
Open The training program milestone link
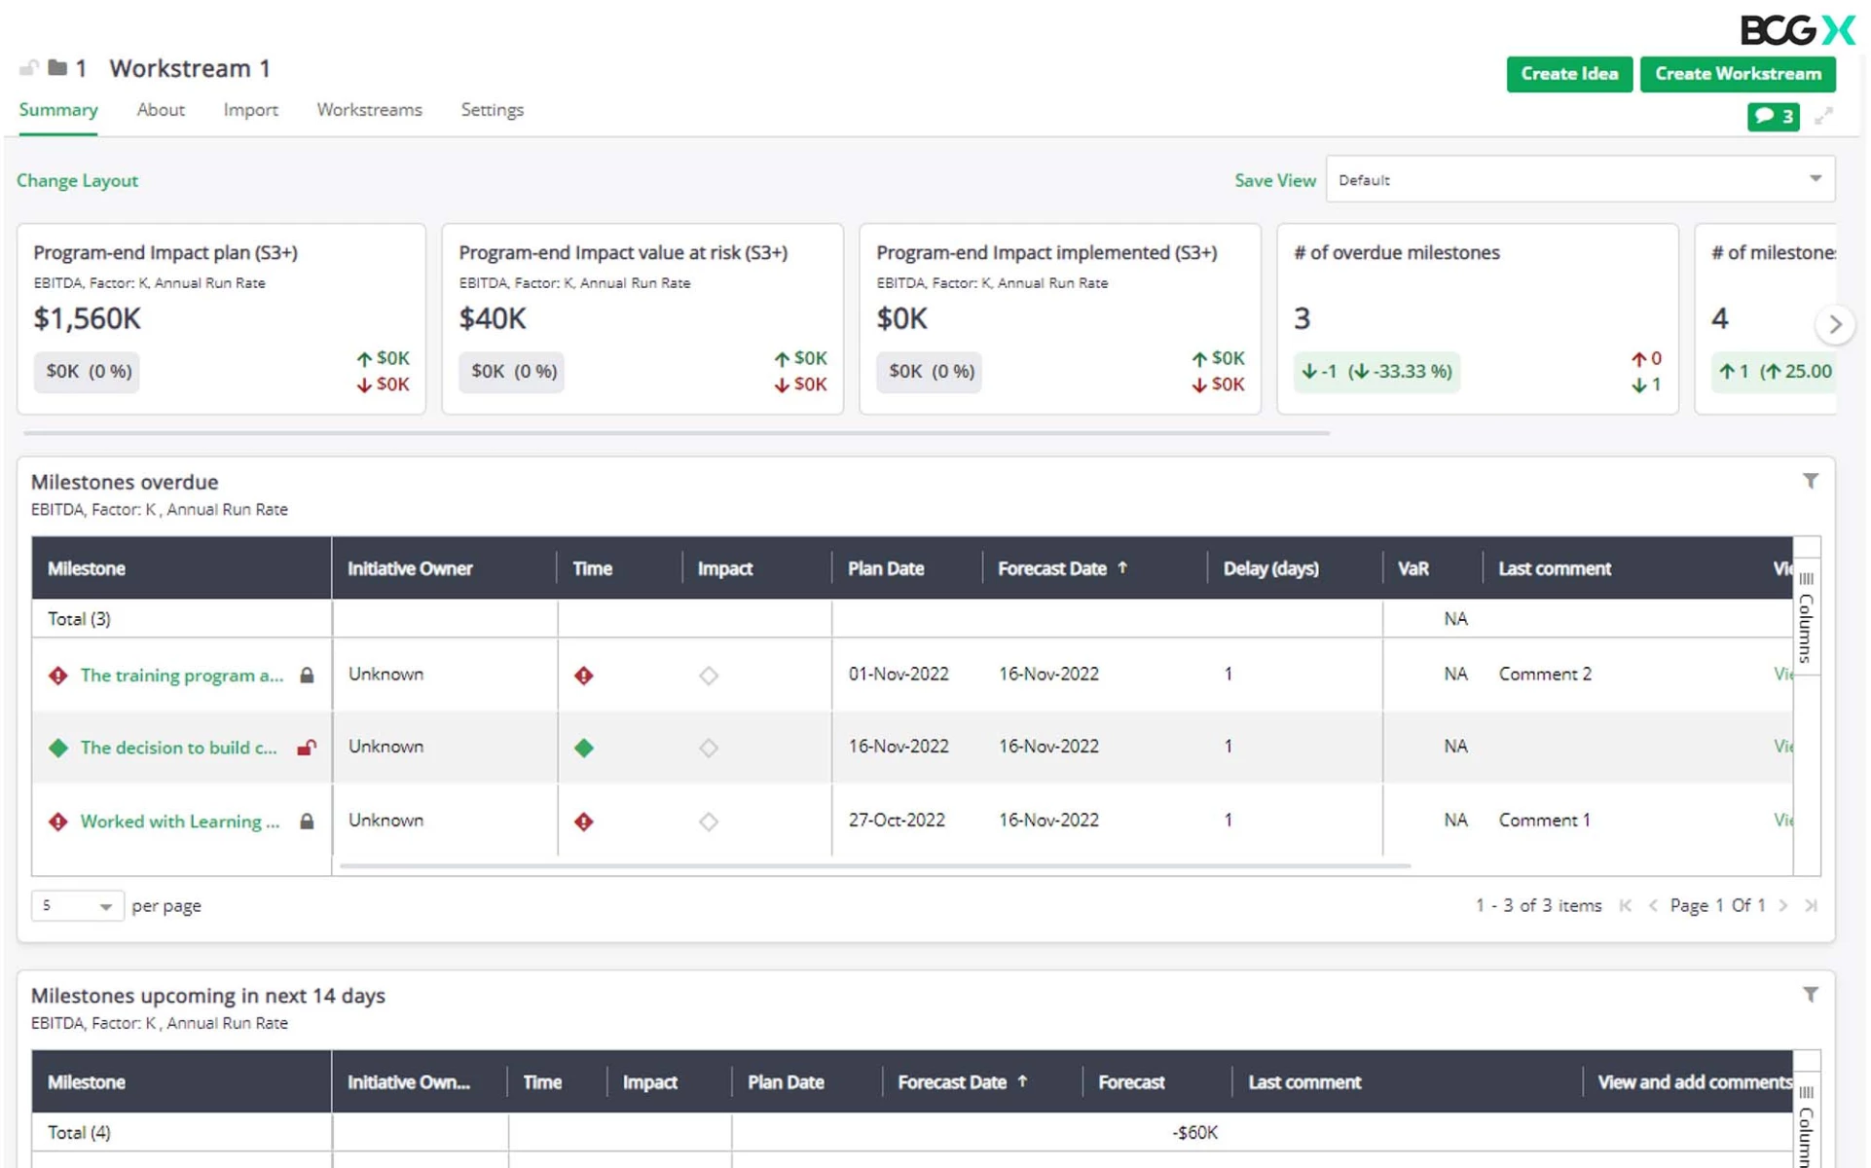pyautogui.click(x=182, y=675)
